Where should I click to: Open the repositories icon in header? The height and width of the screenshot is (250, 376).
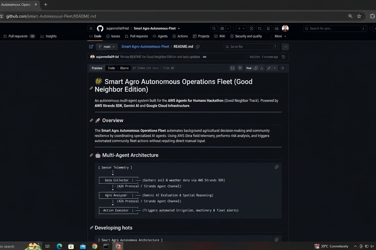coord(268,28)
